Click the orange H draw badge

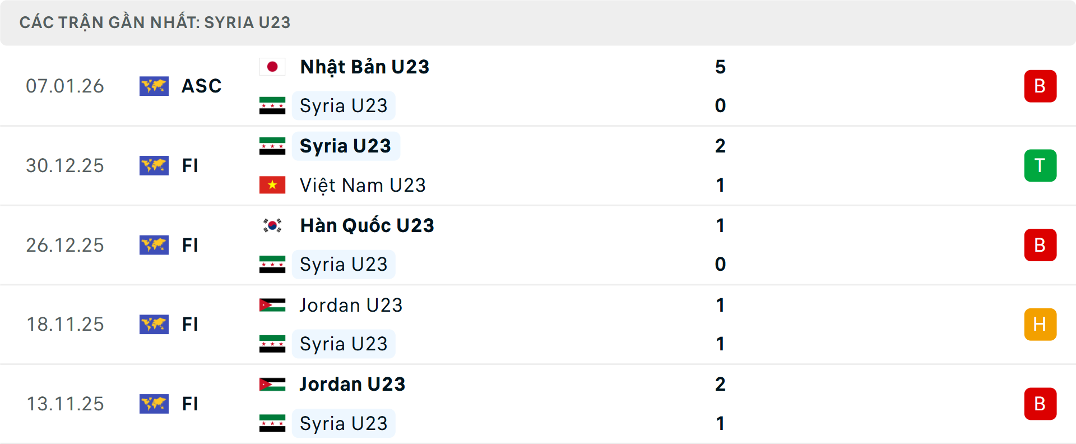(1040, 325)
